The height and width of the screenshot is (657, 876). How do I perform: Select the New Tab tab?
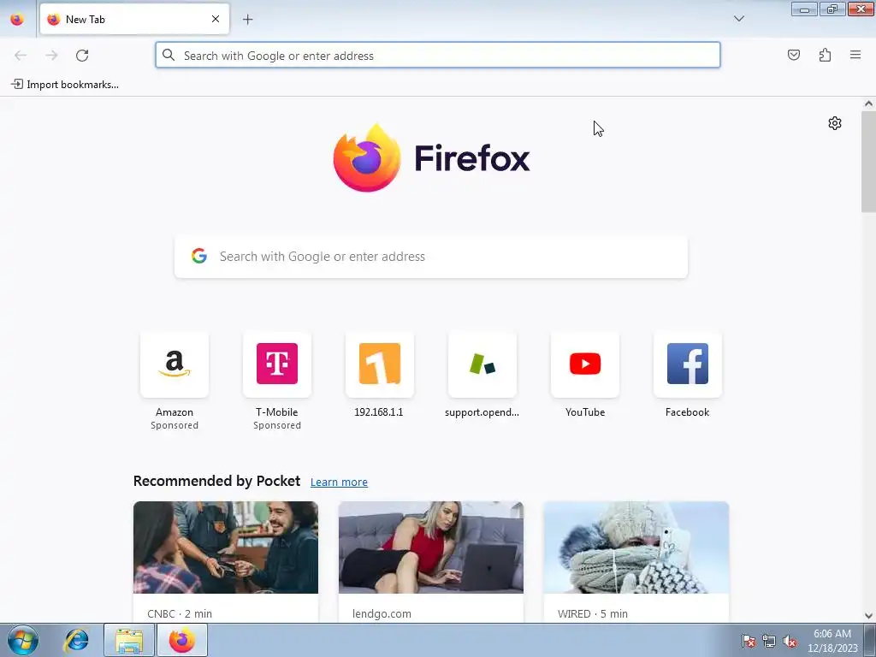(x=134, y=19)
